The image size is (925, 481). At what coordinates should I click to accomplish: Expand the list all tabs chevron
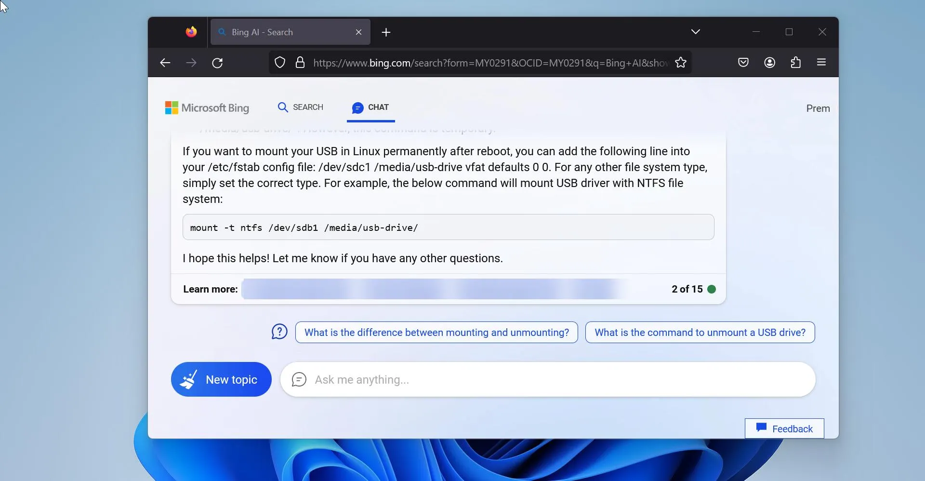pos(695,32)
